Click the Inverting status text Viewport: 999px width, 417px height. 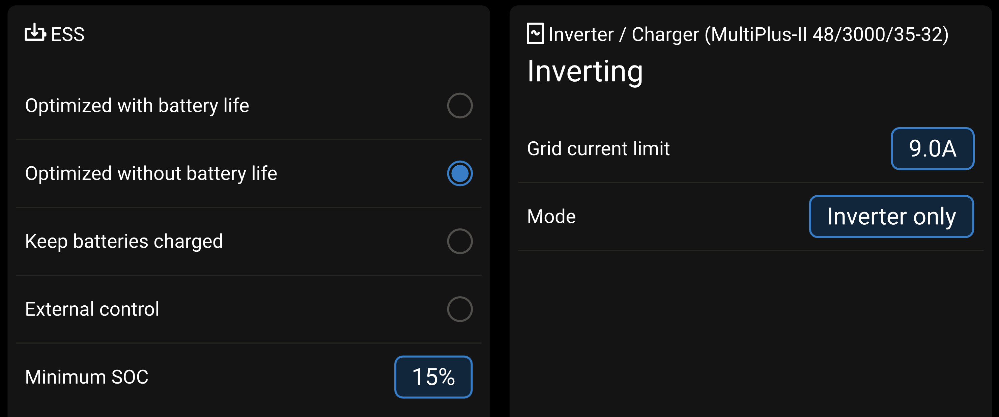585,72
